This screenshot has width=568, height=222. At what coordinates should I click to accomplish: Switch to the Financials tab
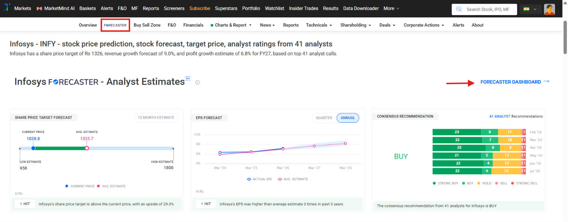[193, 25]
